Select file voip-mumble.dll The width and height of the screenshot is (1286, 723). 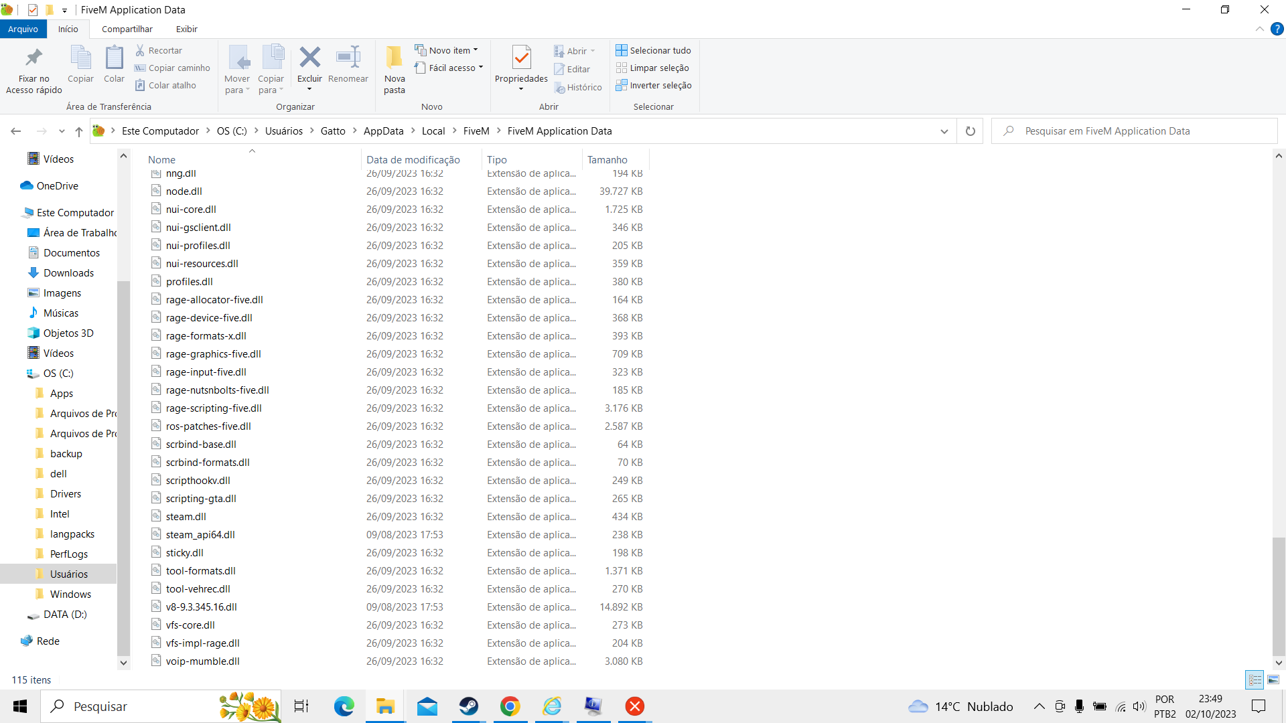pyautogui.click(x=202, y=661)
